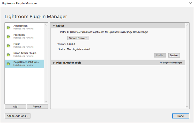
Task: Click the details panel scroll down arrow
Action: point(187,107)
